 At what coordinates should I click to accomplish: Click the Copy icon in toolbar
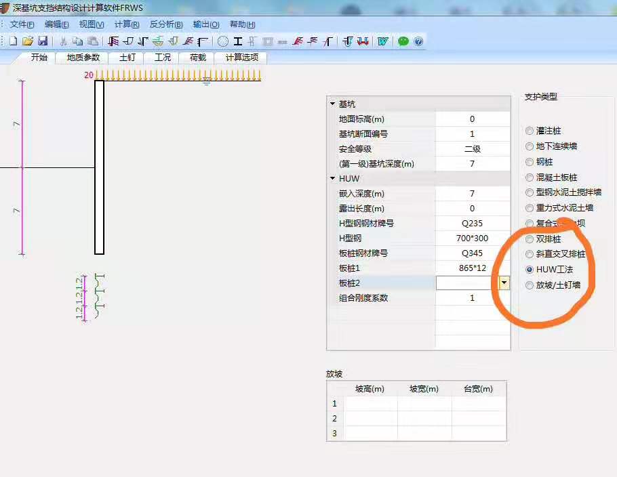(77, 41)
